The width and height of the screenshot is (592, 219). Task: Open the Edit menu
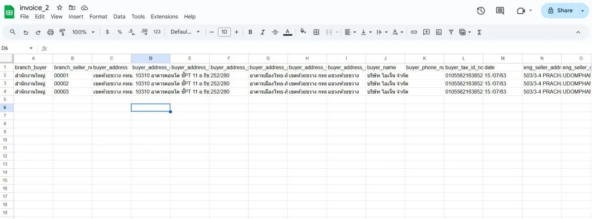coord(40,16)
